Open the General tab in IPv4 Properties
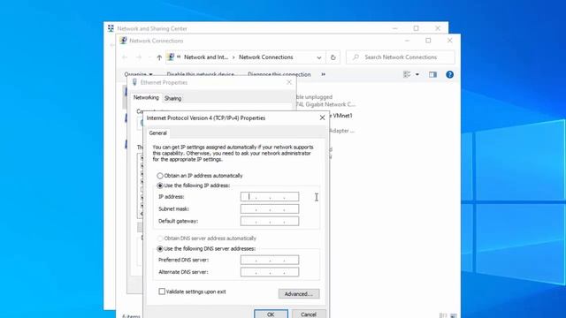566x318 pixels. click(x=158, y=133)
